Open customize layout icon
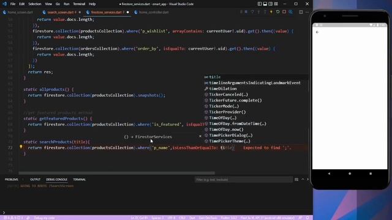This screenshot has width=392, height=220. 276,4
